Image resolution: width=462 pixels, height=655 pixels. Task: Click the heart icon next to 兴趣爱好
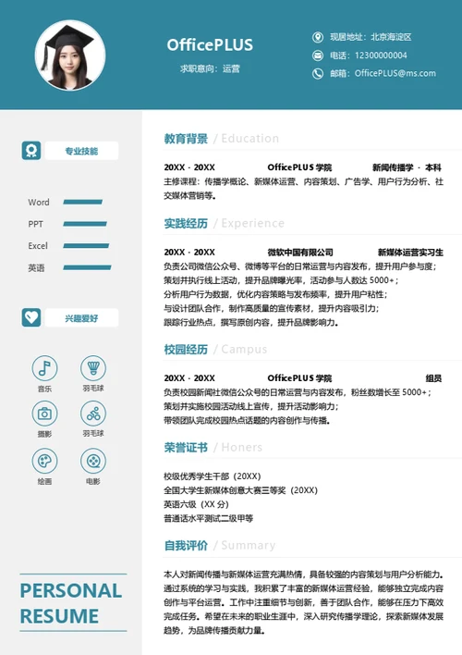click(31, 317)
